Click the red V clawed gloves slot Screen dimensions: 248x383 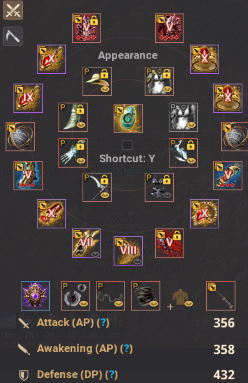[170, 243]
